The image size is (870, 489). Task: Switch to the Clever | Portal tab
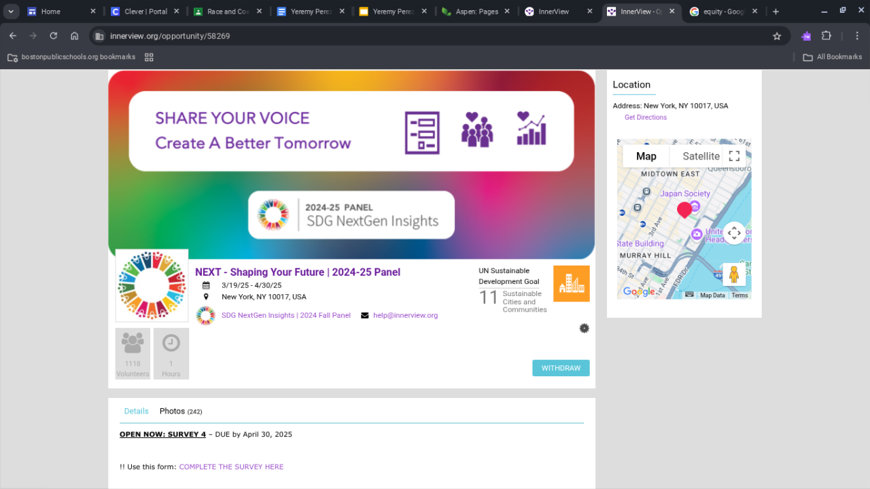point(145,12)
